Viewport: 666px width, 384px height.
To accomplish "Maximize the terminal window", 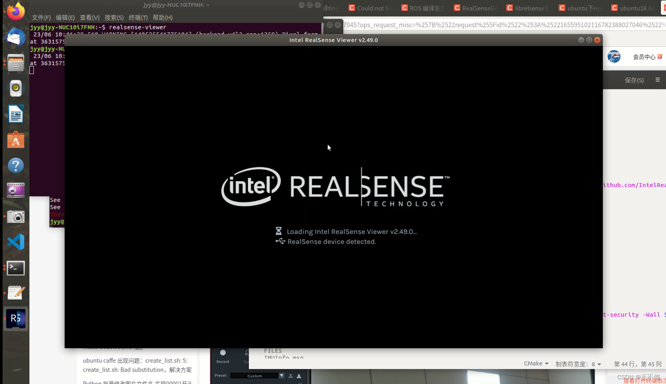I will pos(310,5).
